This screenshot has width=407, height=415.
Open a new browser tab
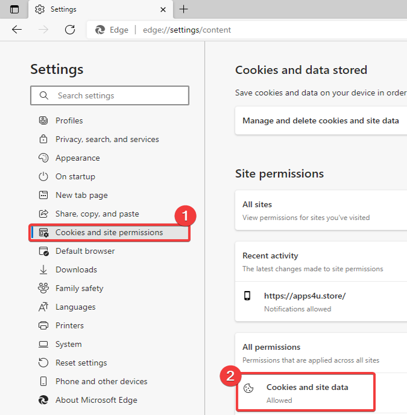(x=184, y=9)
